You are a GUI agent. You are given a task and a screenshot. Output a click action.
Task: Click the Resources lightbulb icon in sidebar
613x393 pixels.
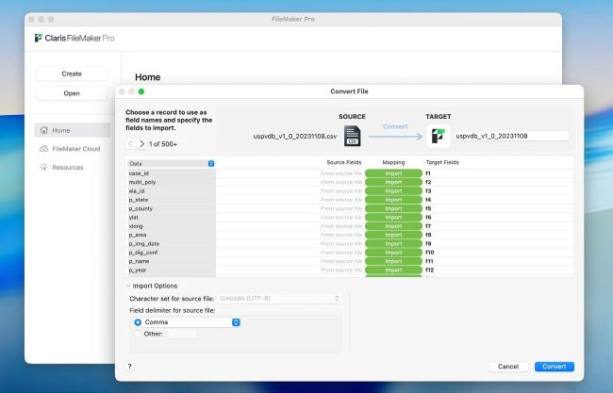[x=43, y=167]
